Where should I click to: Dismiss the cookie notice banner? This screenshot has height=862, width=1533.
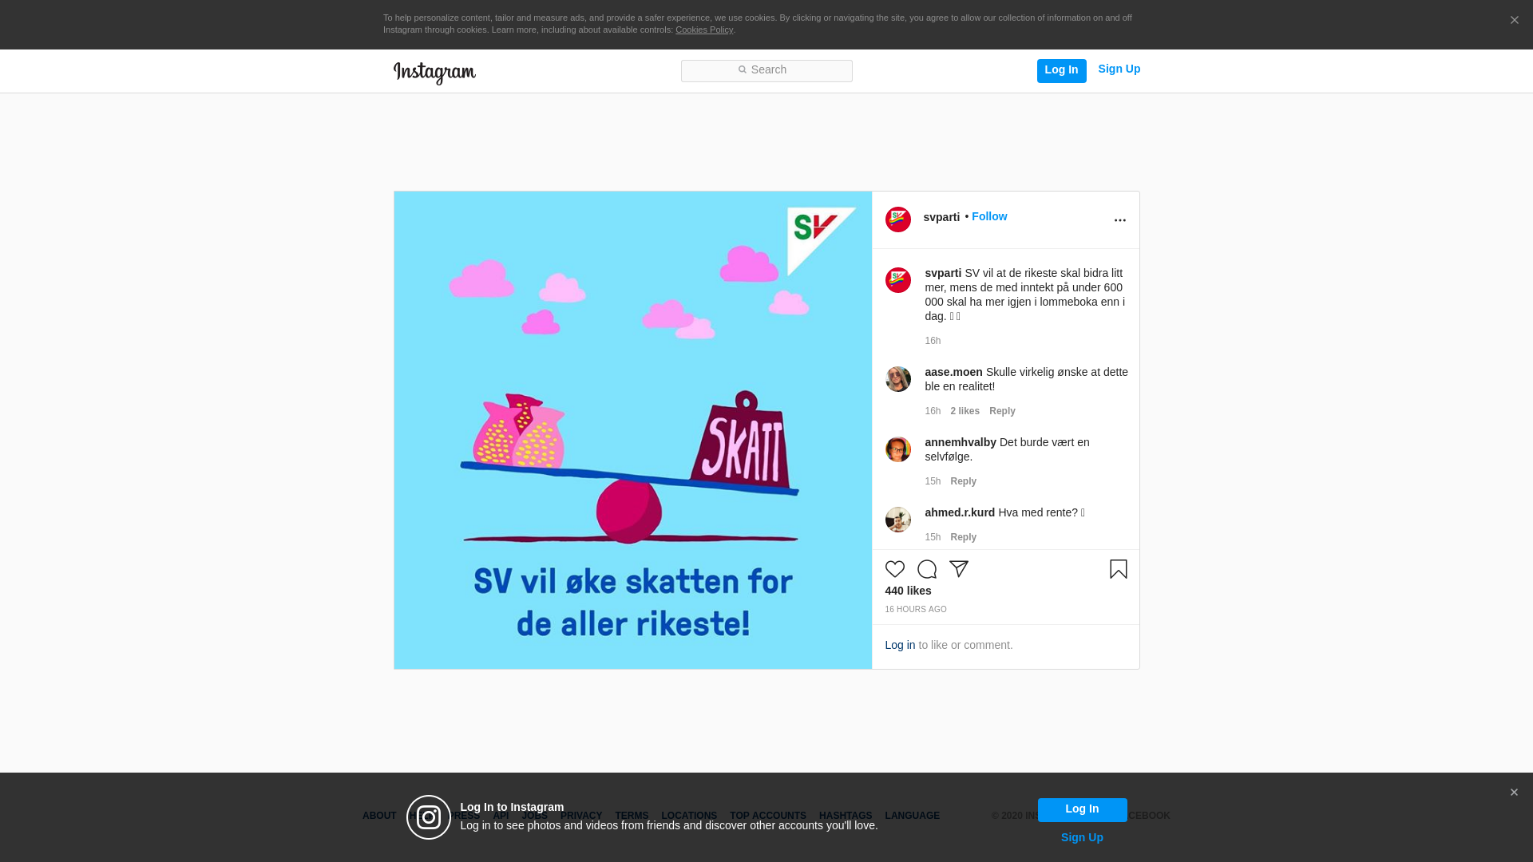click(x=1514, y=21)
